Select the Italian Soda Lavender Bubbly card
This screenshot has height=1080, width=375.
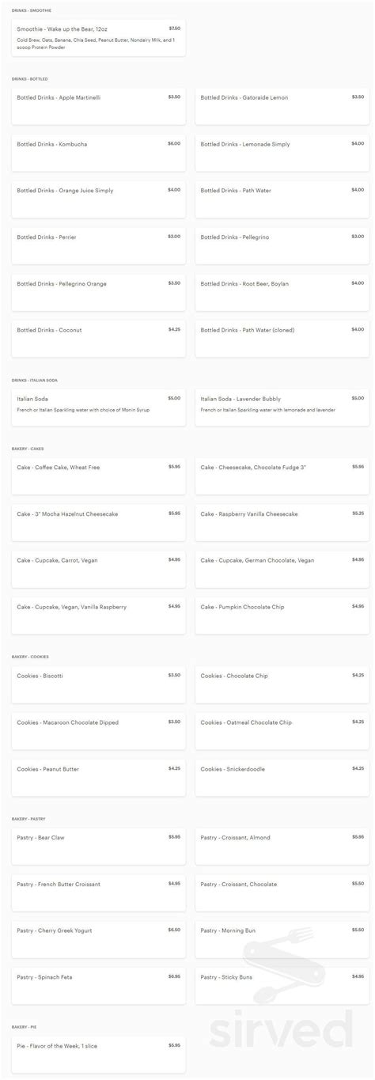[282, 408]
